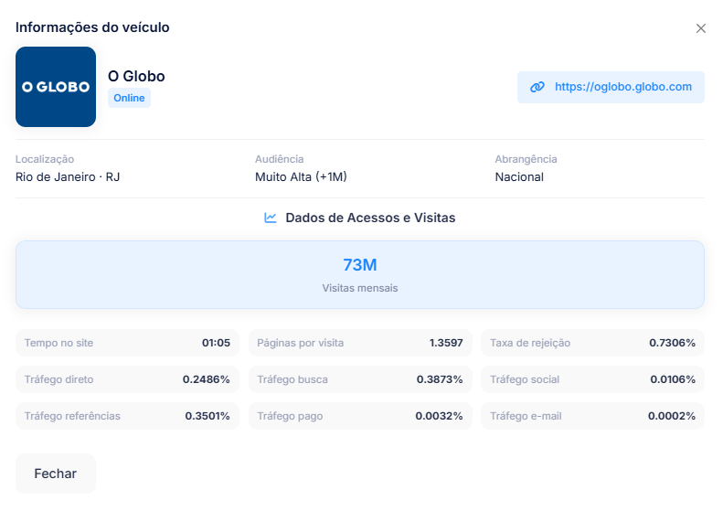Screen dimensions: 723x511
Task: Select the Tráfego busca stat
Action: click(360, 379)
